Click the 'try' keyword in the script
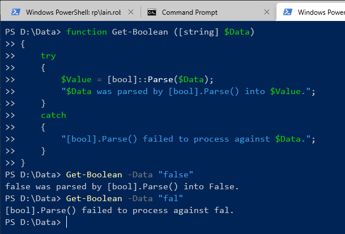Screen dimensions: 345x234 pos(48,56)
